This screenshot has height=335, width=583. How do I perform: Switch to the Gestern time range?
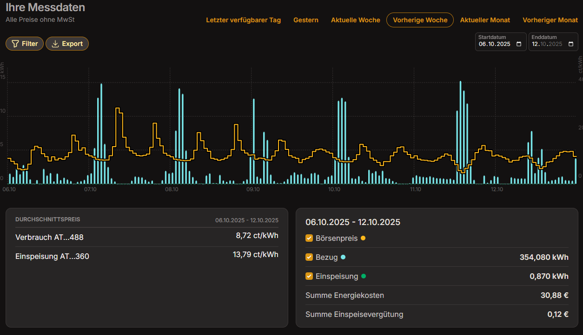click(305, 20)
